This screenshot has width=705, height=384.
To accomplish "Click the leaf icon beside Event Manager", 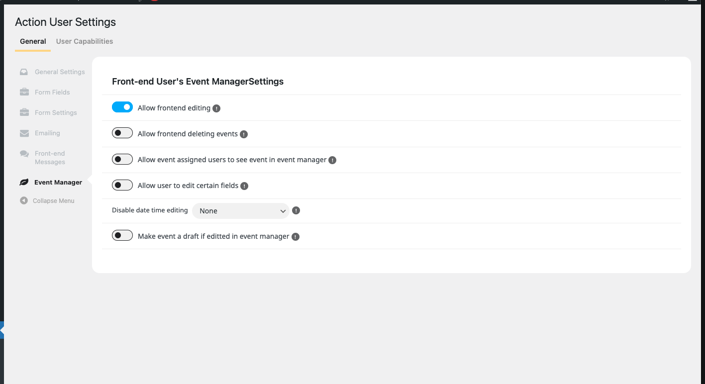I will (24, 183).
